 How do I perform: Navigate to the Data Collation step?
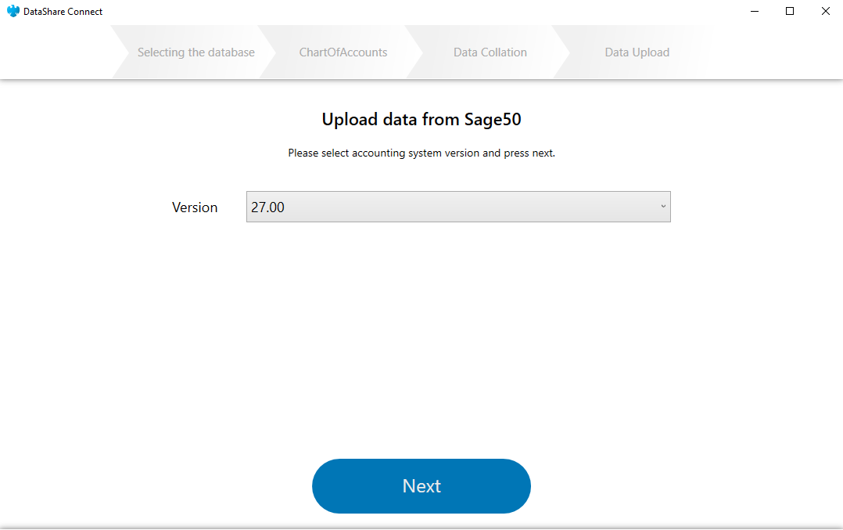(x=490, y=52)
